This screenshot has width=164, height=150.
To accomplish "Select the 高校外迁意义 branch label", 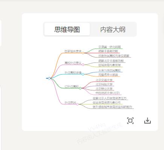I will (x=73, y=63).
